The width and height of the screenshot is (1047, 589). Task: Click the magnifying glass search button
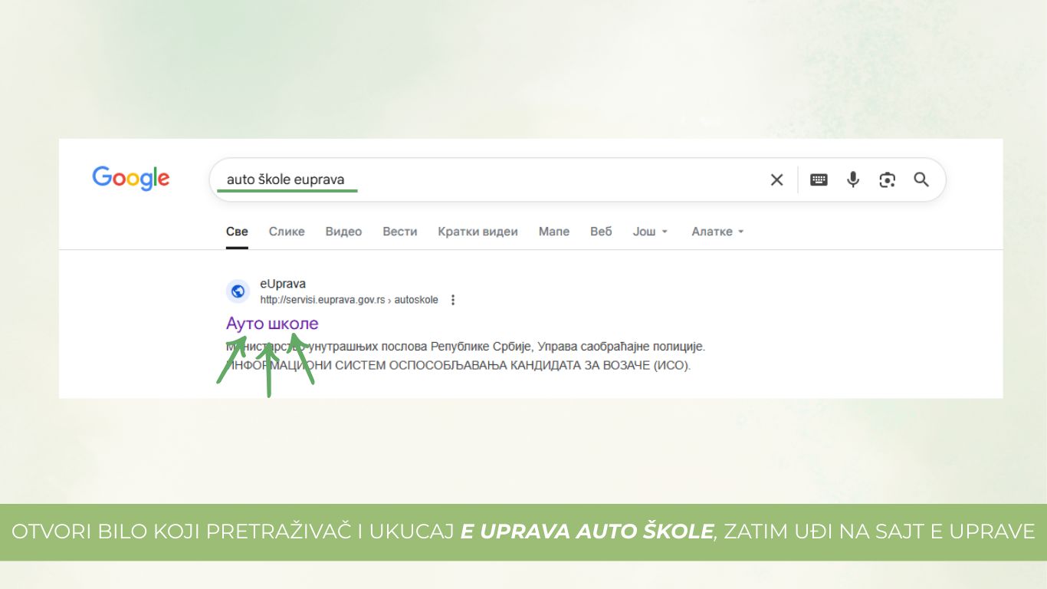click(x=921, y=179)
